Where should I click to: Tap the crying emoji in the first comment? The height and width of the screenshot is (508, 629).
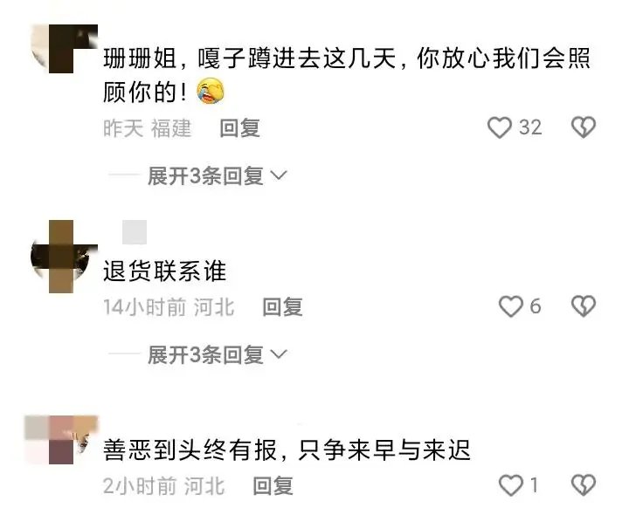(211, 92)
